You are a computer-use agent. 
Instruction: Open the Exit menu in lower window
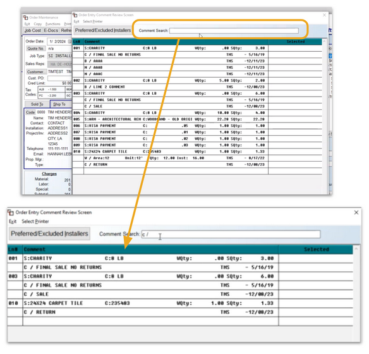pyautogui.click(x=13, y=221)
